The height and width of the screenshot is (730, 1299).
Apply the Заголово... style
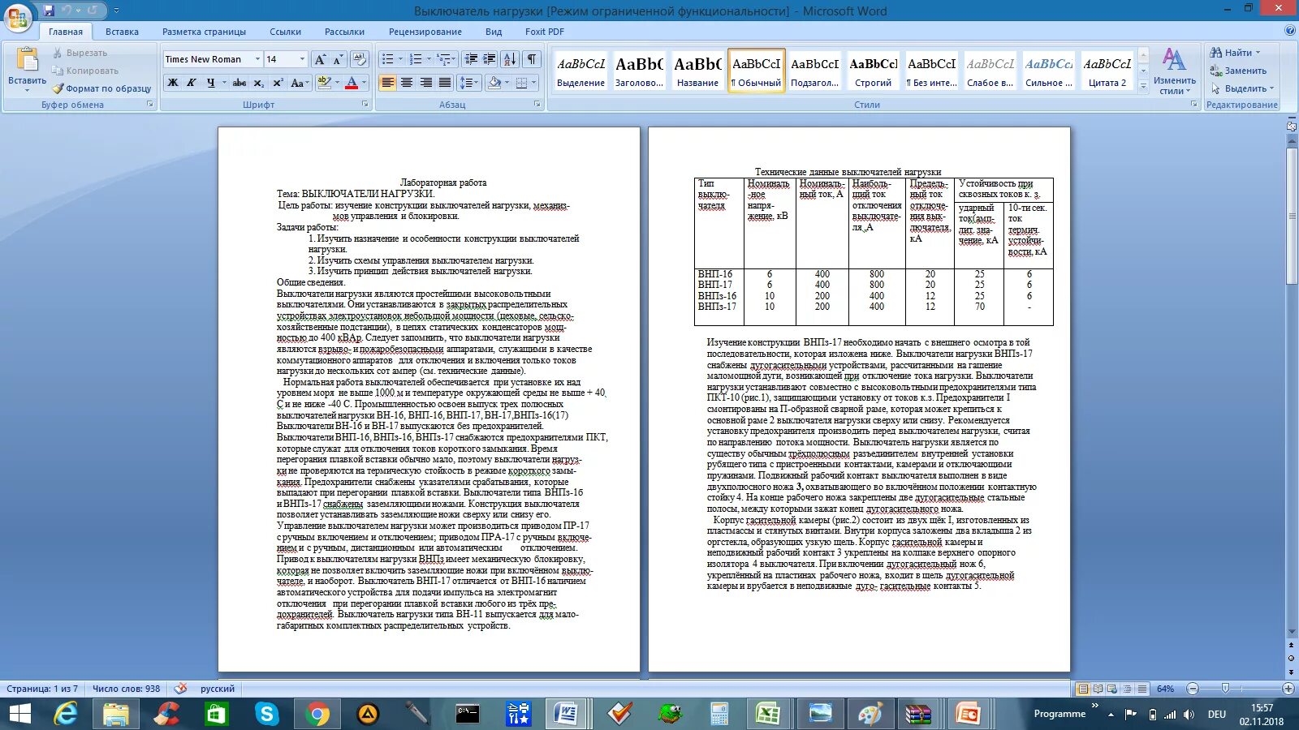pos(639,71)
